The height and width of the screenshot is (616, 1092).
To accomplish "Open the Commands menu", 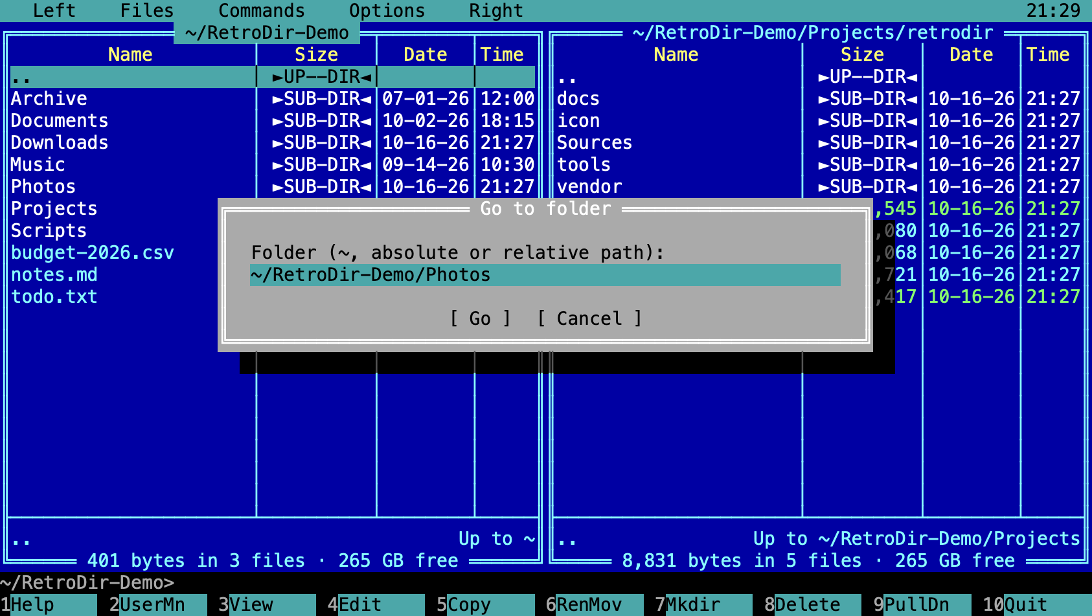I will tap(262, 10).
